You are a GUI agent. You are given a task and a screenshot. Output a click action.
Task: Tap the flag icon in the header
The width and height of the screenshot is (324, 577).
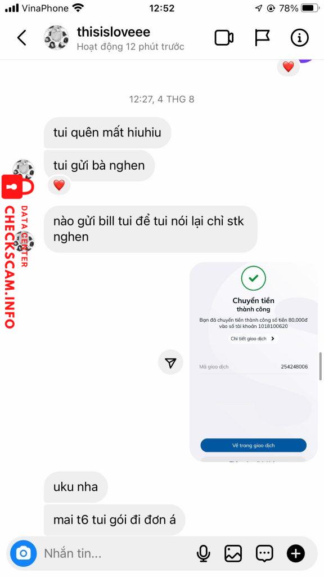262,38
